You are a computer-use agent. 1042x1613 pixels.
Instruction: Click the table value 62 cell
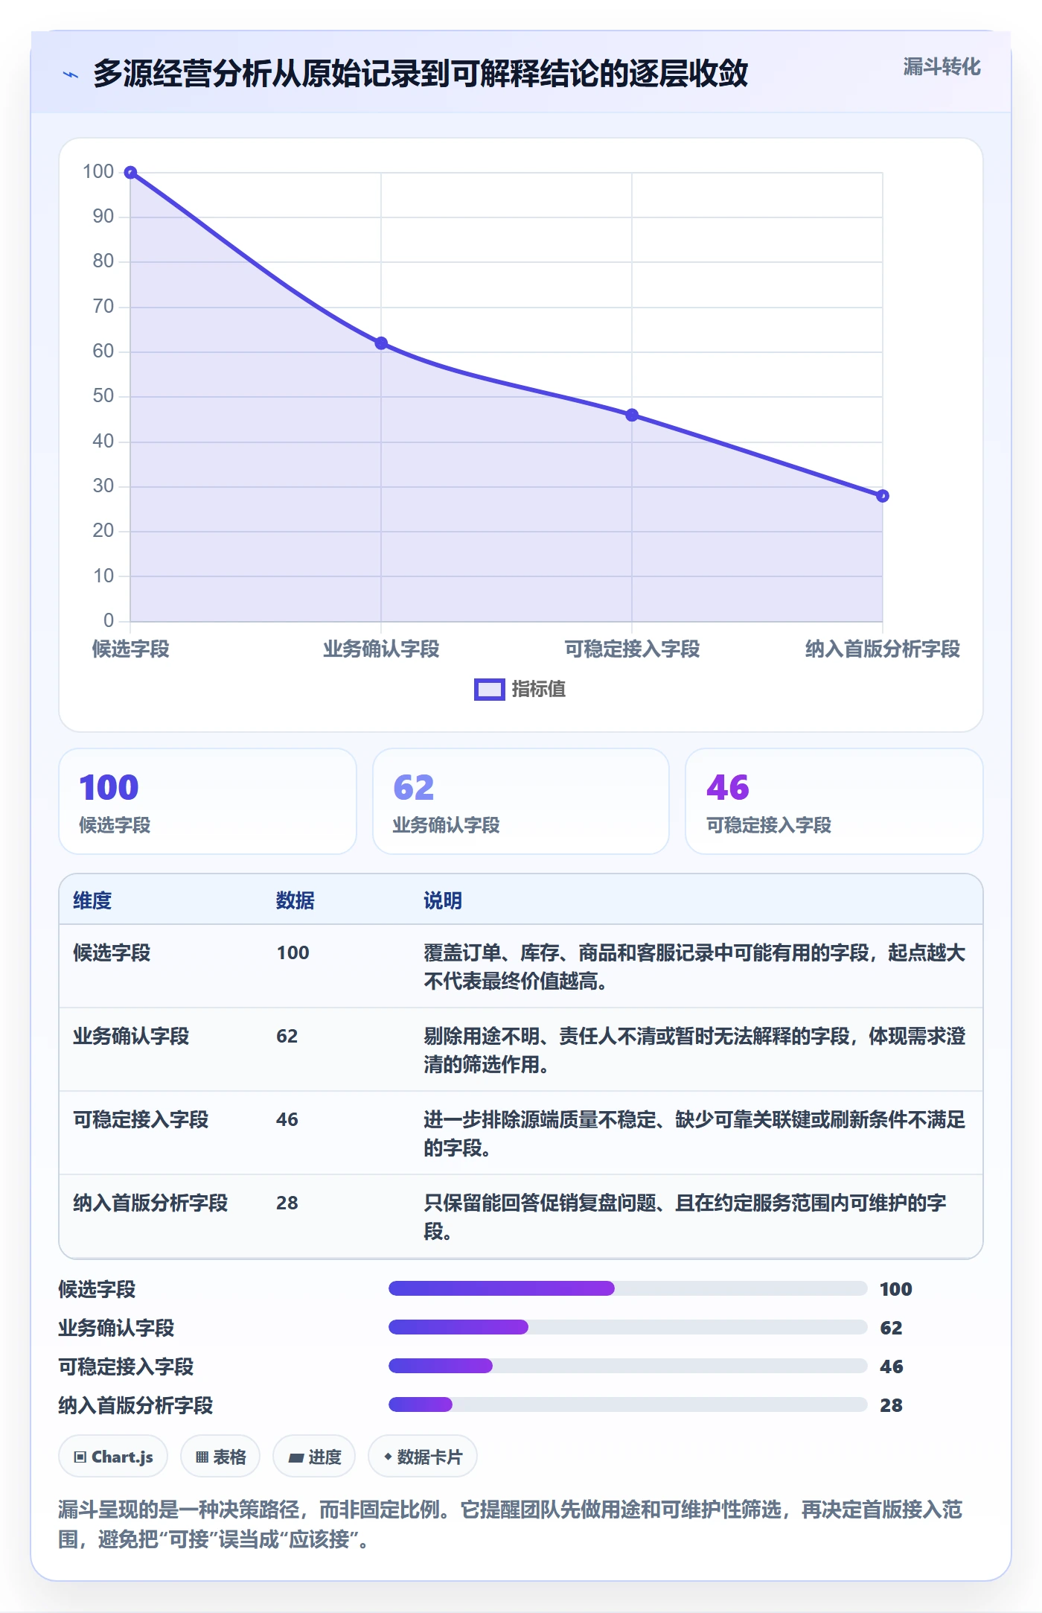click(x=287, y=1036)
